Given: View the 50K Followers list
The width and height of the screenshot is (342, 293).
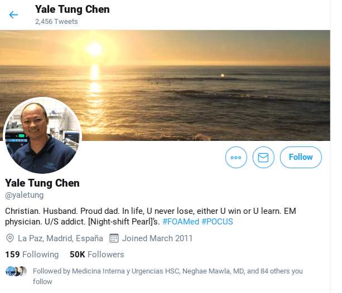Looking at the screenshot, I should (97, 255).
